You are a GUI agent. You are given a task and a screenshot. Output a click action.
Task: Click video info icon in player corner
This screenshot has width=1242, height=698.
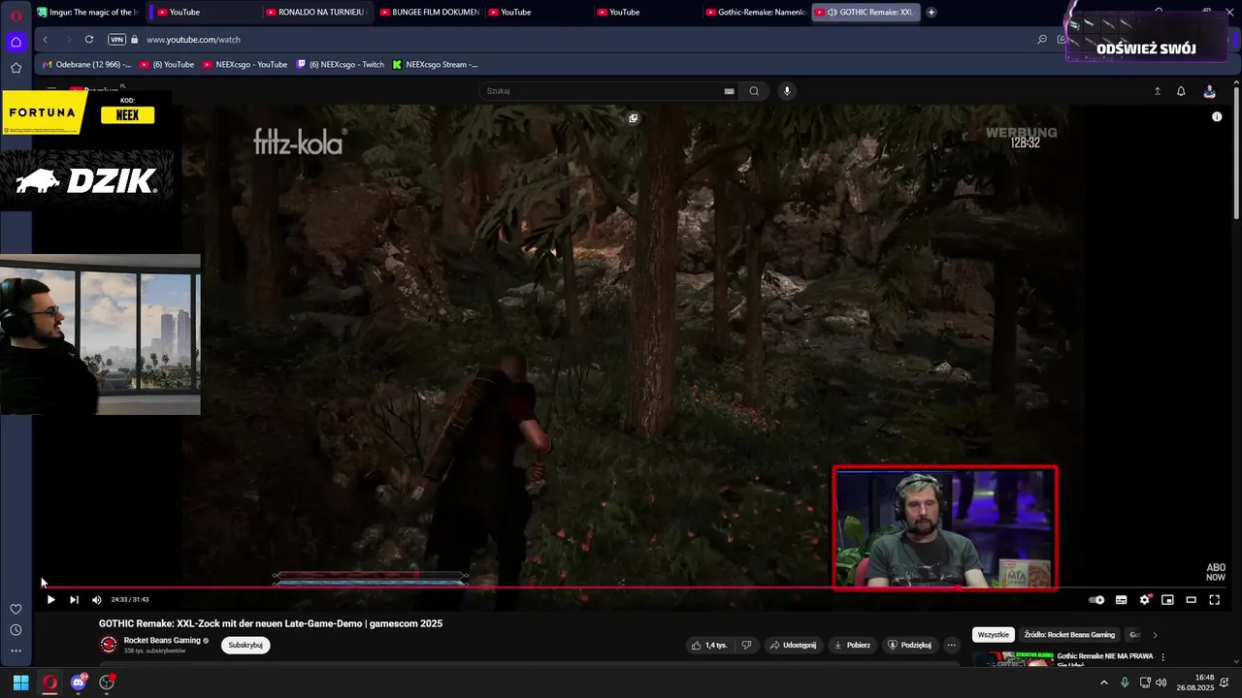tap(1217, 116)
